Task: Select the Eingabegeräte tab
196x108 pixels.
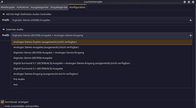Action: 59,7
